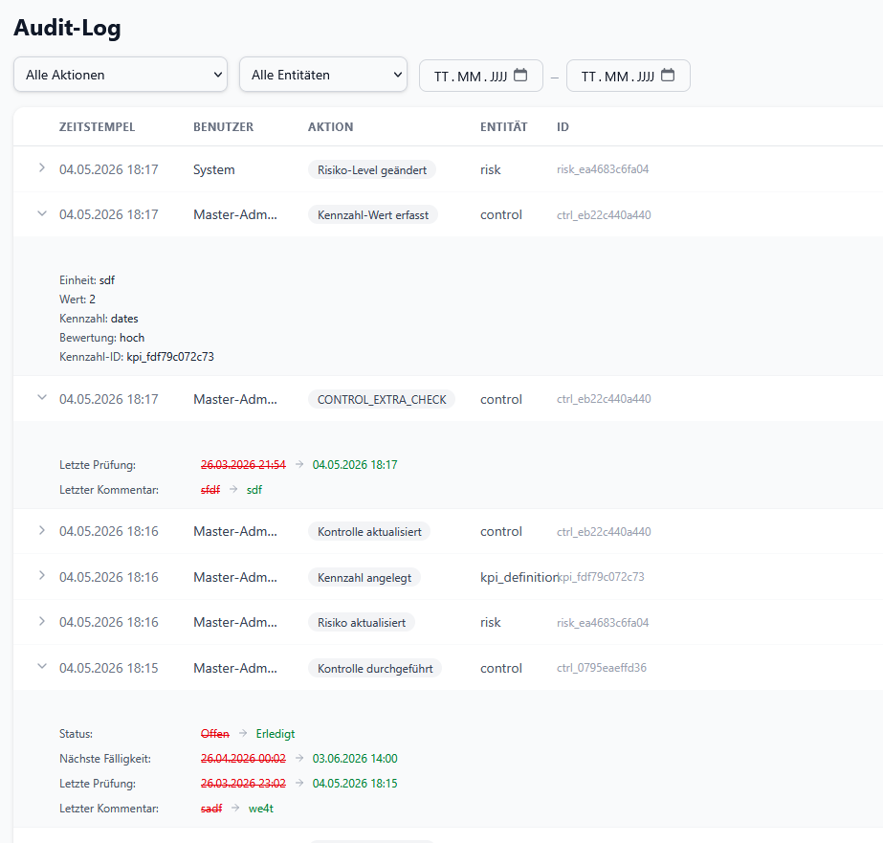
Task: Select the ID ctrl_0795eaeffd36
Action: [x=602, y=667]
